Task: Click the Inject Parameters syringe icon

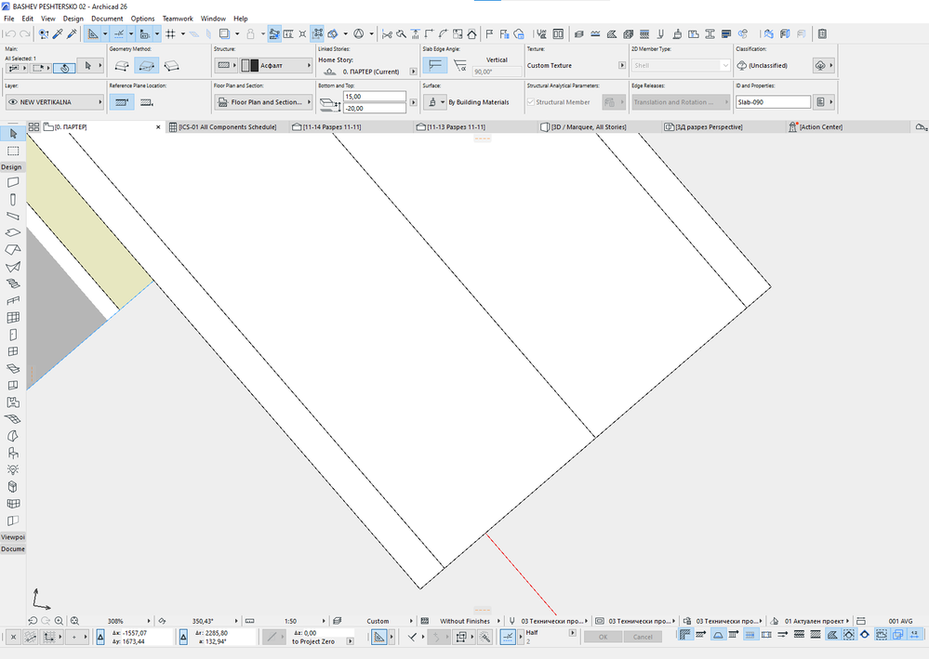Action: click(72, 33)
